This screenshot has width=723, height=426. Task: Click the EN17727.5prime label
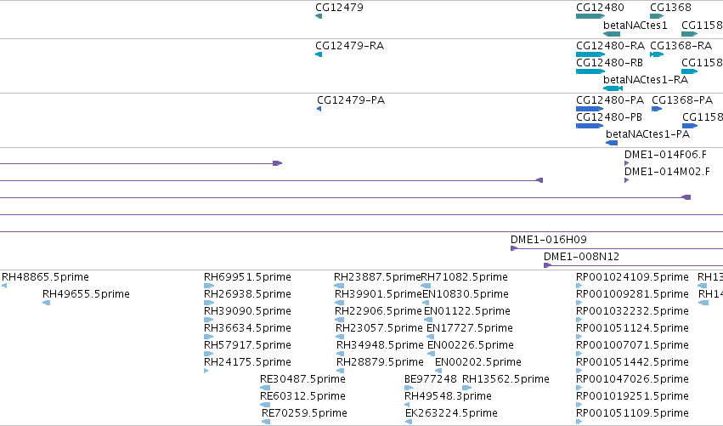[469, 328]
